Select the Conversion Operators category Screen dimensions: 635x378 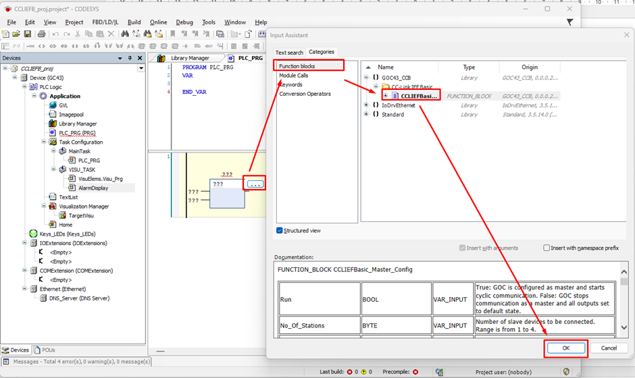point(305,94)
